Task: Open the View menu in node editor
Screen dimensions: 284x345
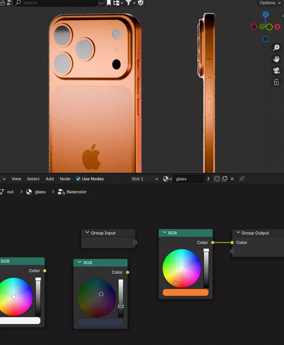Action: pyautogui.click(x=16, y=179)
